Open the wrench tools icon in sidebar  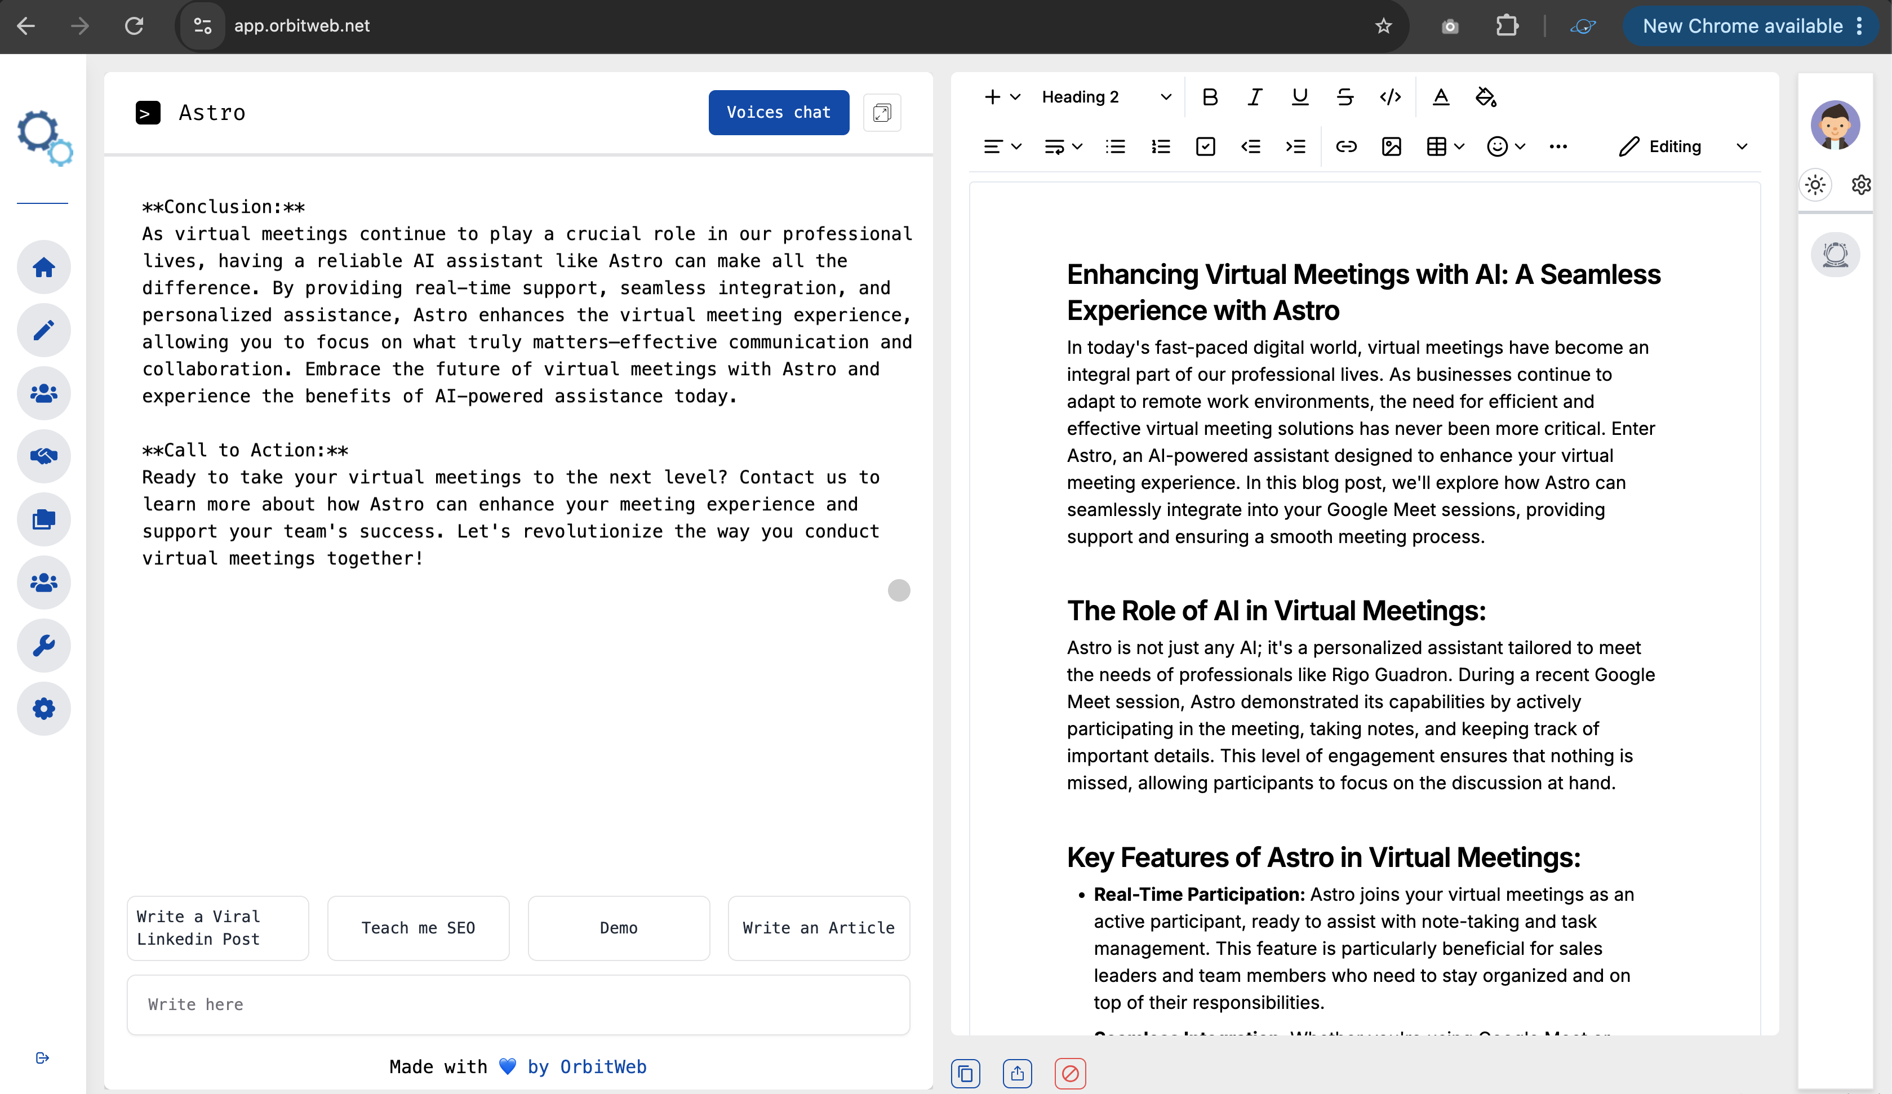point(43,646)
